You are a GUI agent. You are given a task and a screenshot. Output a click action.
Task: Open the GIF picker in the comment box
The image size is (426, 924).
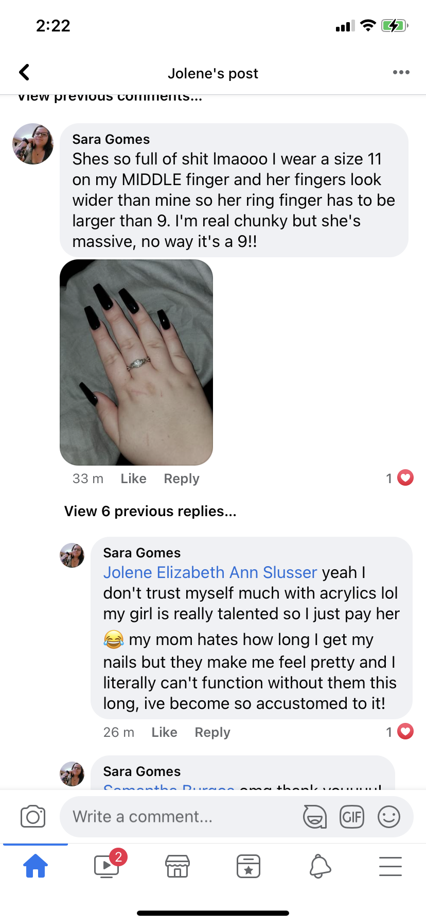click(352, 817)
